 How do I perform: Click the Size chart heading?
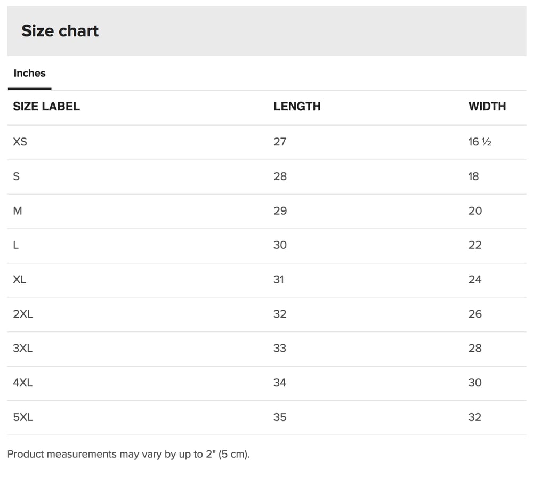click(60, 31)
